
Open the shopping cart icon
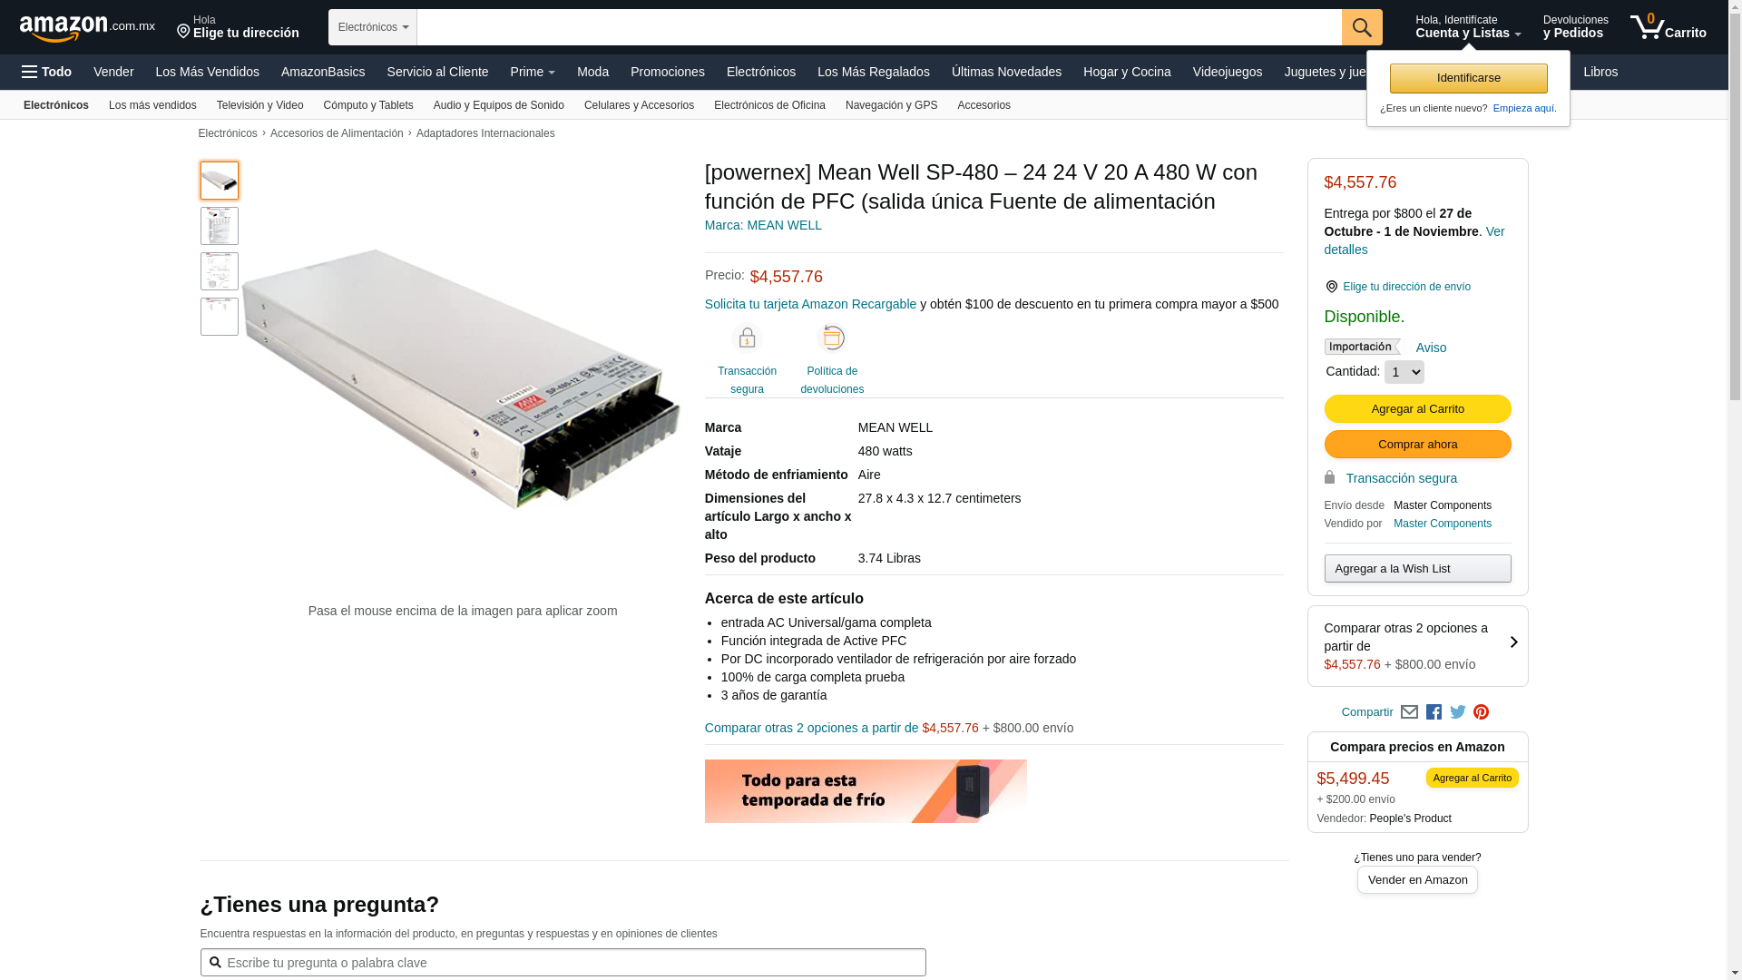click(x=1668, y=26)
